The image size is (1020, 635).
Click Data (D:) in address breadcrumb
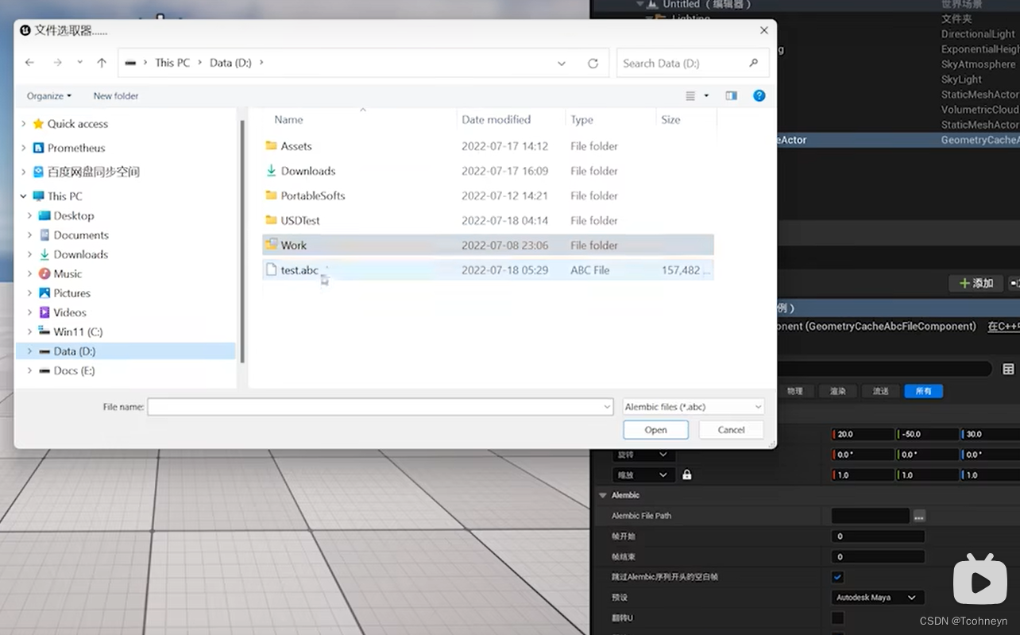(x=230, y=63)
